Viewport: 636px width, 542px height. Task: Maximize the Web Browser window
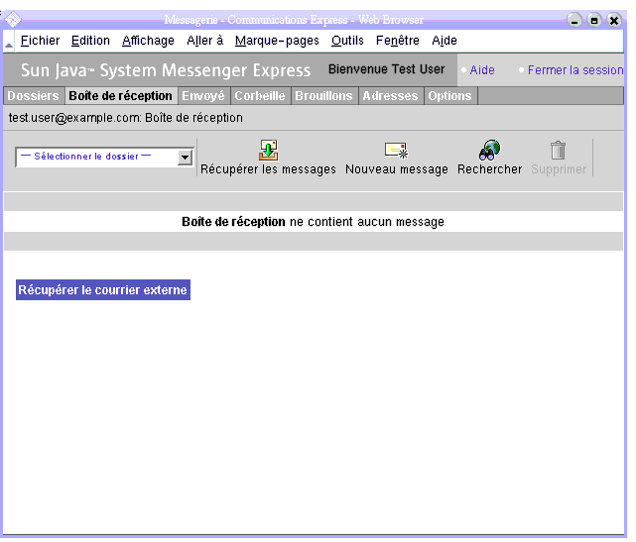[593, 20]
